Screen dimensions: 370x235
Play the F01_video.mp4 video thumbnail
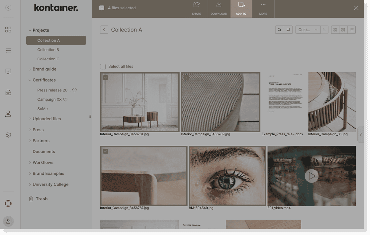tap(311, 176)
